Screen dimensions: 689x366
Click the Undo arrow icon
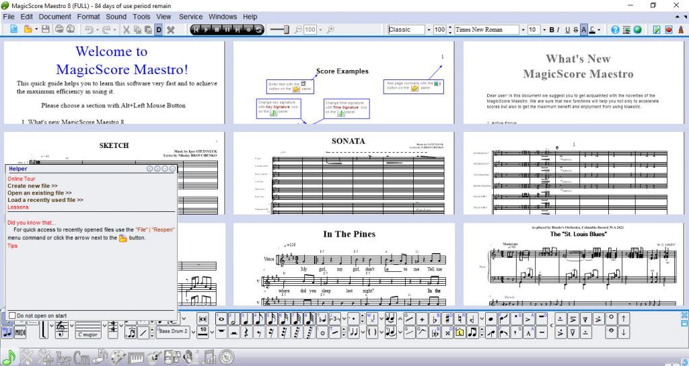[89, 30]
